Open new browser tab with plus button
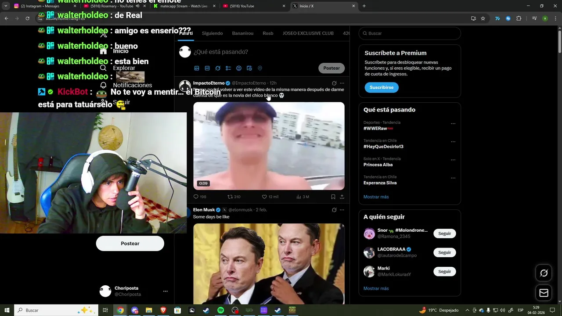Screen dimensions: 562x316 click(x=364, y=6)
